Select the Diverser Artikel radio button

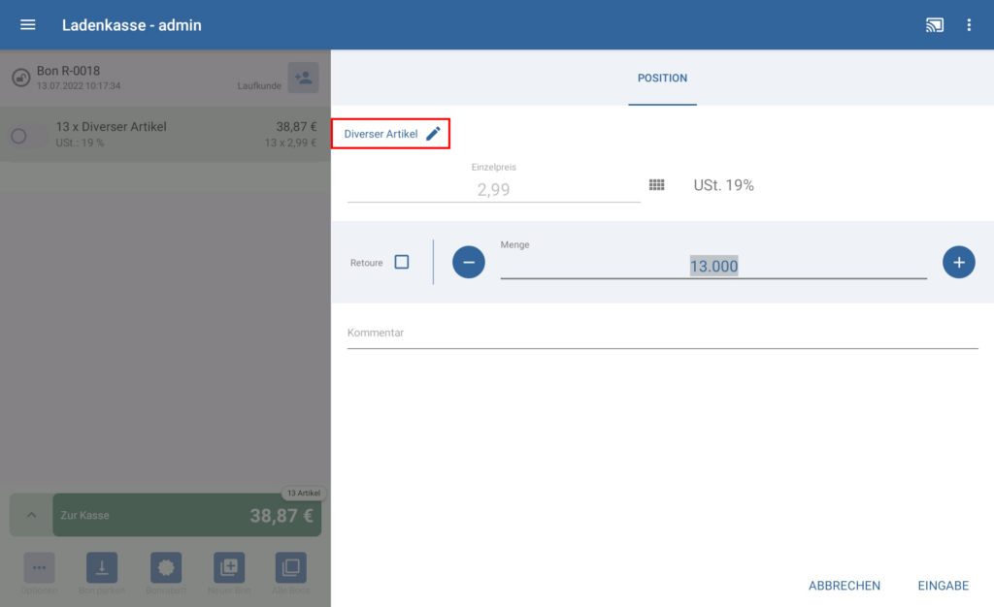pyautogui.click(x=18, y=136)
